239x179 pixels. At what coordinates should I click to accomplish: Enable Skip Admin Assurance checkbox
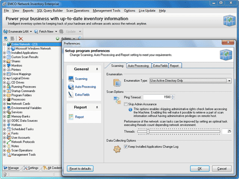click(x=126, y=104)
